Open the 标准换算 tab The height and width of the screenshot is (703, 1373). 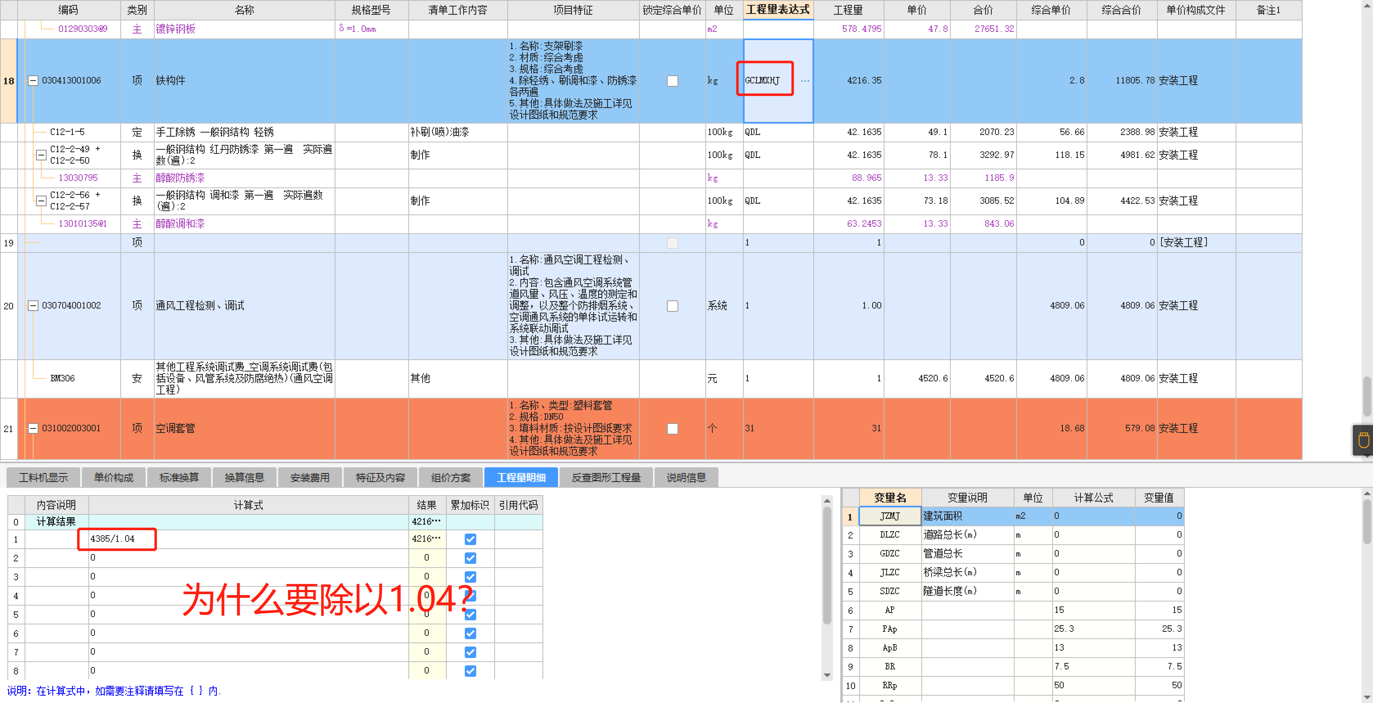click(x=179, y=478)
